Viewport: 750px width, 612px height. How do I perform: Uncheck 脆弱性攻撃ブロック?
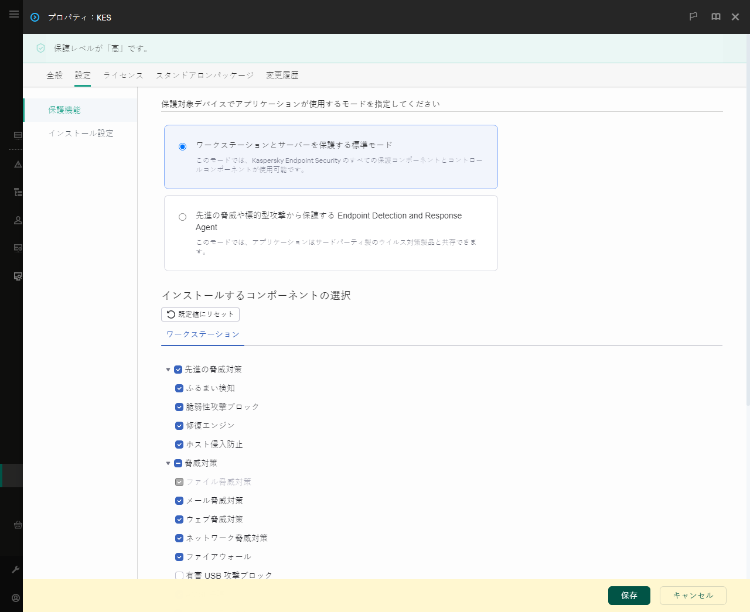[179, 407]
